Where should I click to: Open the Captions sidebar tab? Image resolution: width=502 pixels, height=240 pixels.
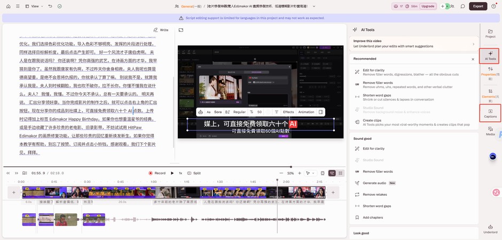(490, 113)
